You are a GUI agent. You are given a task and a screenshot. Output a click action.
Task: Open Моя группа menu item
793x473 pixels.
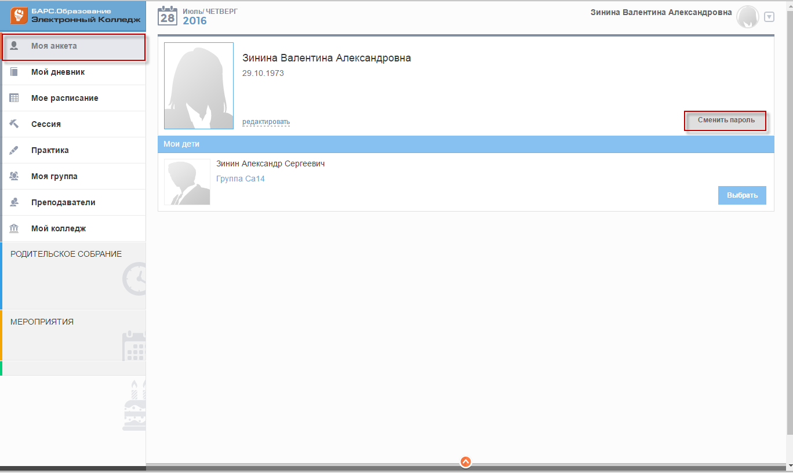[x=54, y=176]
